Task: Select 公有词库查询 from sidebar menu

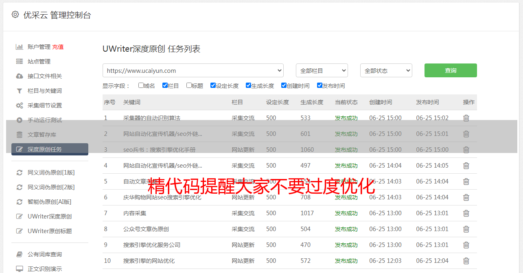Action: pyautogui.click(x=45, y=254)
